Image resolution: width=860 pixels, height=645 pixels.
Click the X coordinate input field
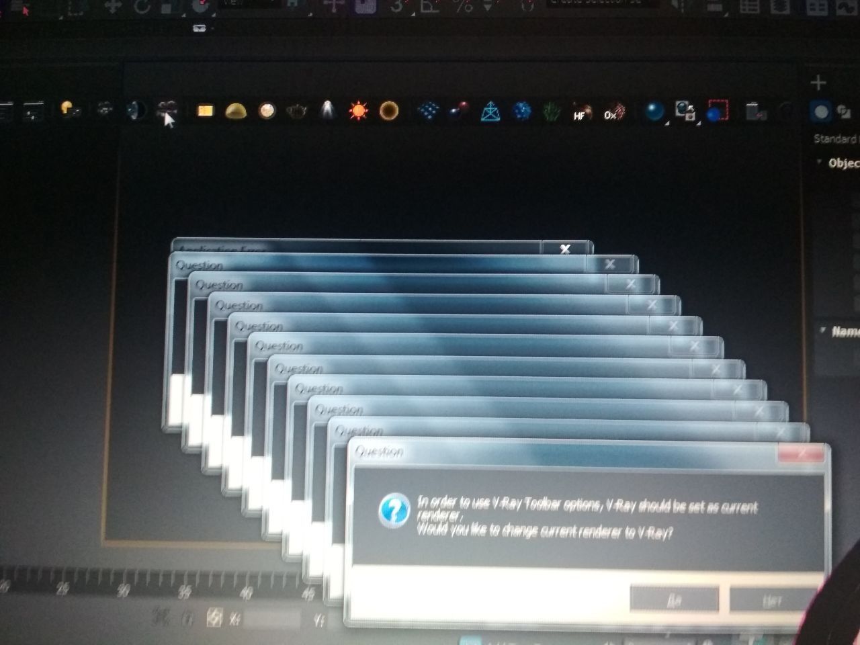coord(272,619)
